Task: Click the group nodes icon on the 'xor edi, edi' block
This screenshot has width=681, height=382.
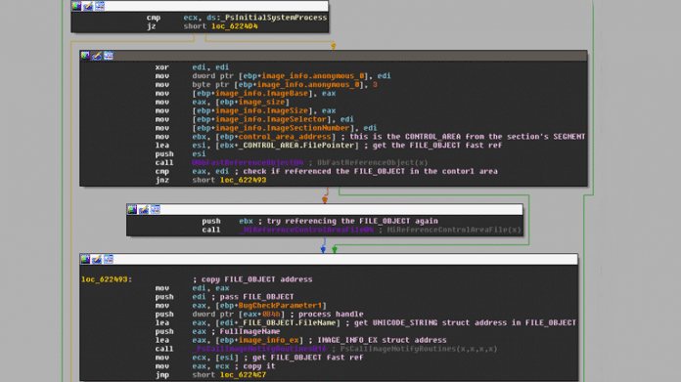Action: point(109,56)
